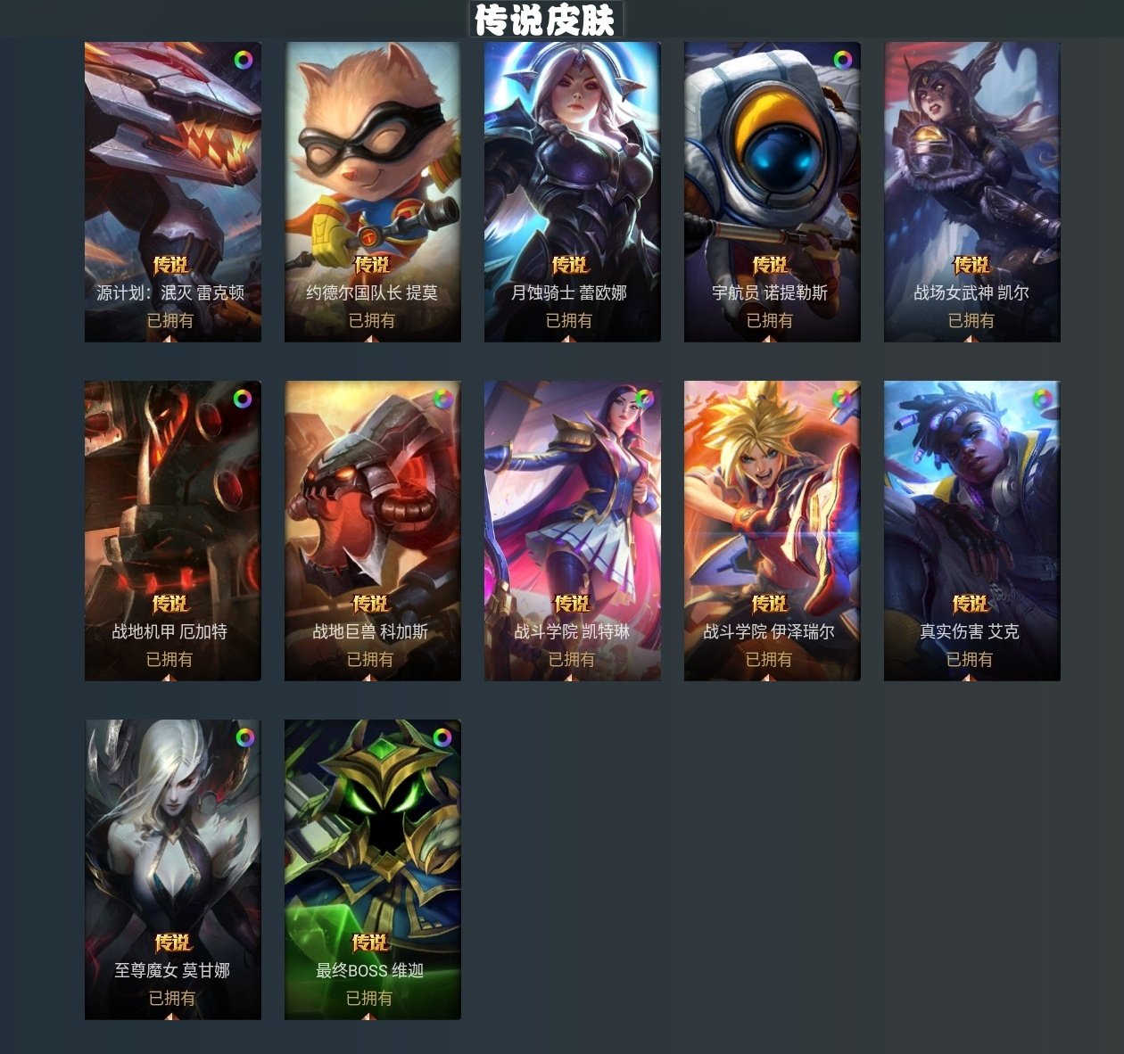Viewport: 1124px width, 1054px height.
Task: Open chroma wheel on 战地巨兽 科加斯 card
Action: [443, 399]
